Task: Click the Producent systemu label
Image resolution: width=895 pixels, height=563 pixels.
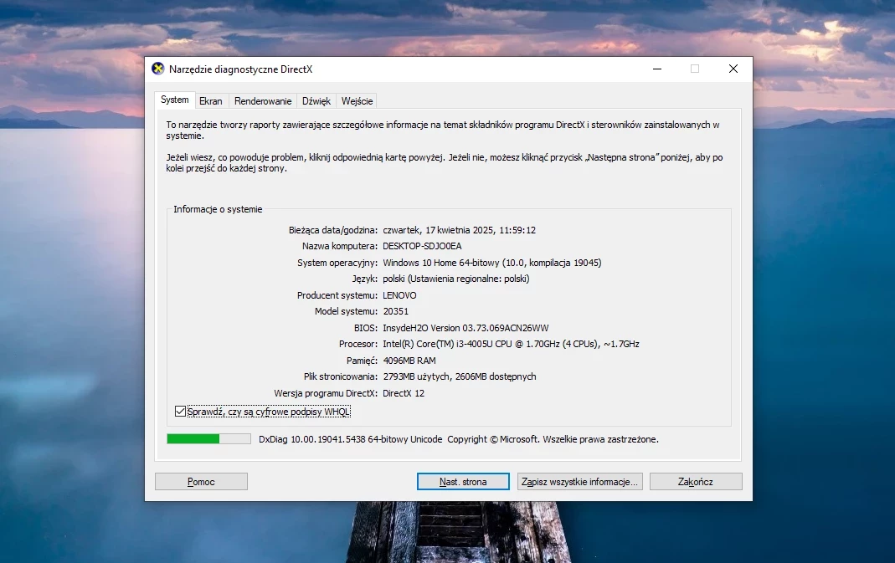Action: click(x=337, y=295)
